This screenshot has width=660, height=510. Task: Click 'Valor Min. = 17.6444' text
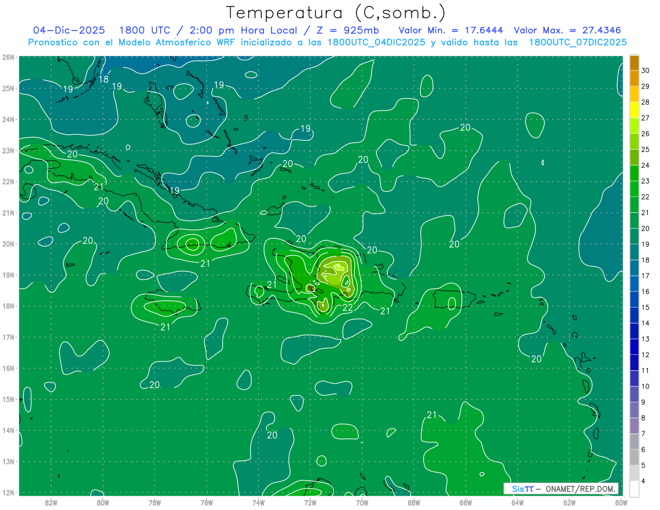452,30
